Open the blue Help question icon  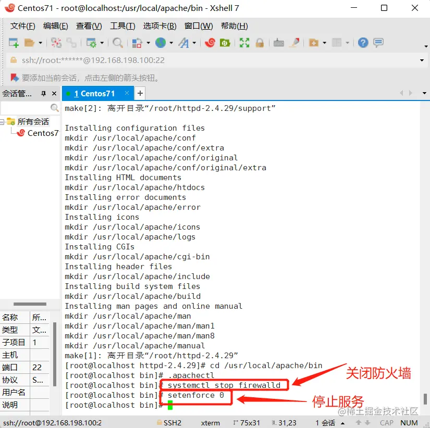(363, 43)
